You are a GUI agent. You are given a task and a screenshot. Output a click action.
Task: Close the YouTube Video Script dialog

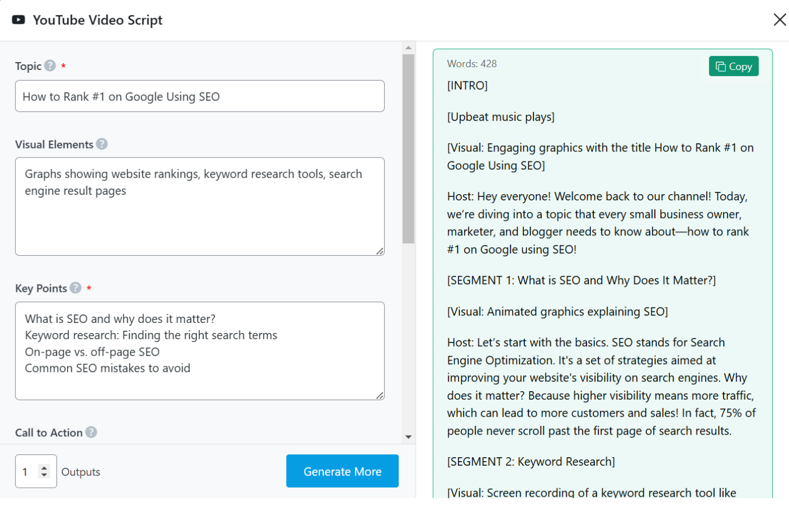point(779,20)
